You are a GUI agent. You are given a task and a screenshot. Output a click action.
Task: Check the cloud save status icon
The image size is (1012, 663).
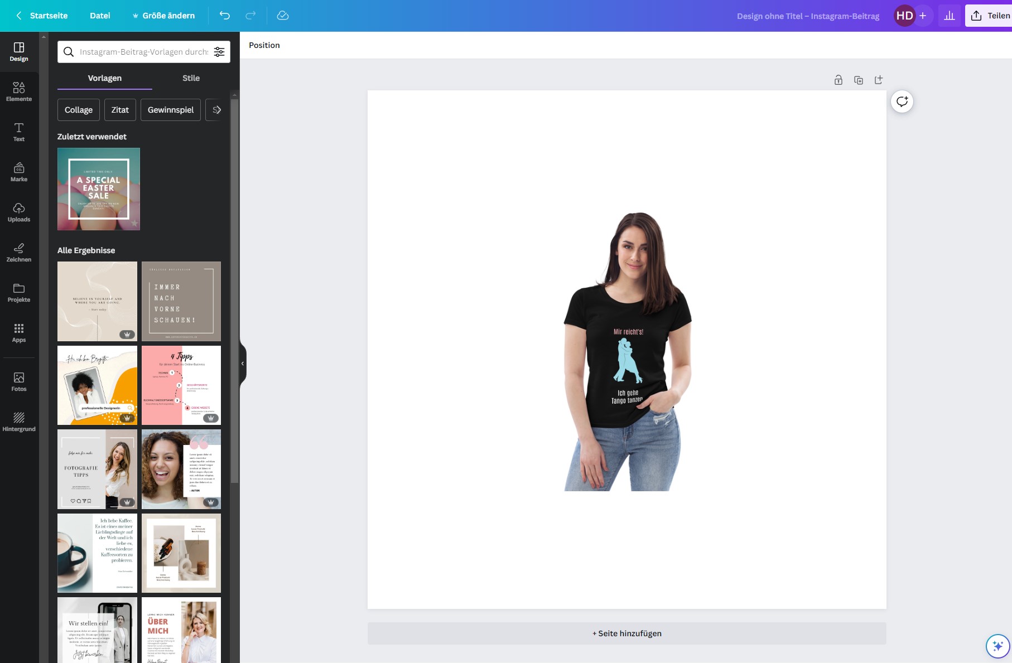[x=283, y=16]
